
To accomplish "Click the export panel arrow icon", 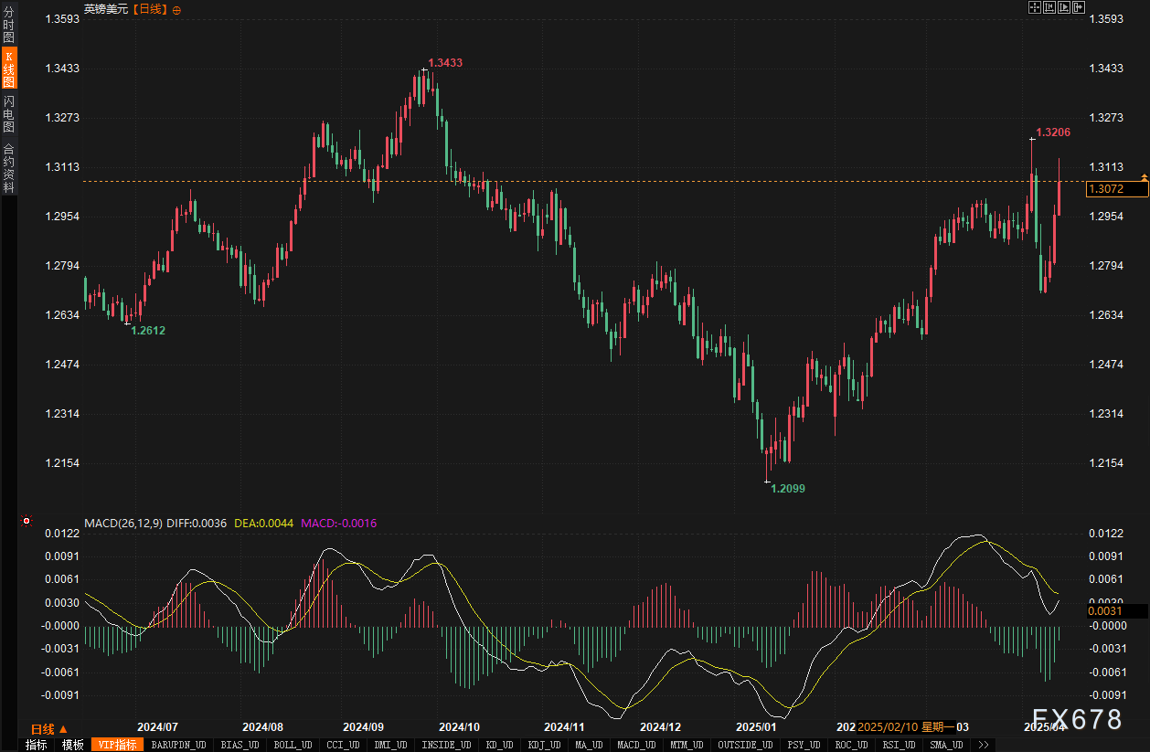I will (1079, 8).
